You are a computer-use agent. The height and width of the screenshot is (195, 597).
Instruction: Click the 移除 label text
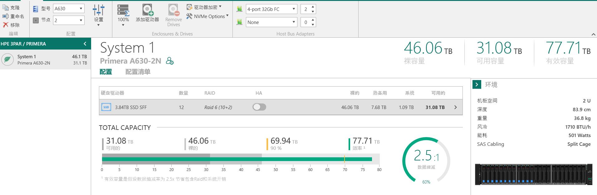tap(15, 25)
